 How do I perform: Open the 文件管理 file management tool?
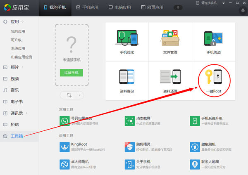click(x=170, y=42)
